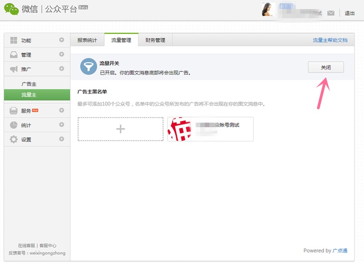Click the 功能 grid icon
Image resolution: width=364 pixels, height=263 pixels.
14,40
